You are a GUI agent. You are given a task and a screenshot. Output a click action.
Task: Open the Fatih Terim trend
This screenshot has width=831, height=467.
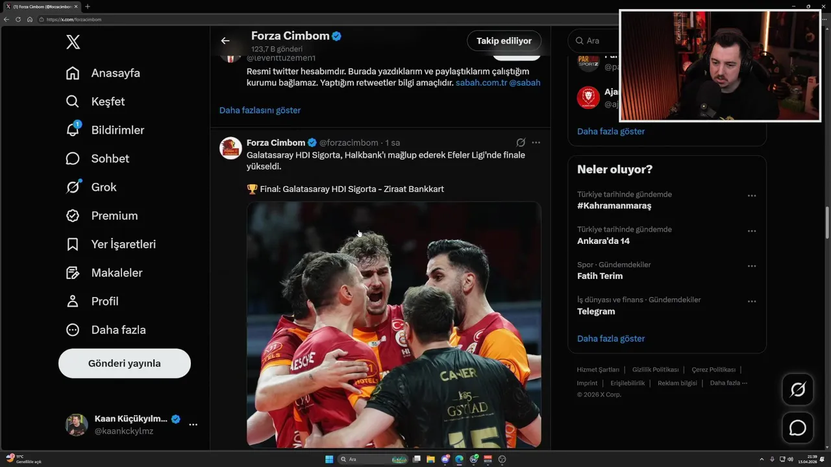tap(600, 276)
